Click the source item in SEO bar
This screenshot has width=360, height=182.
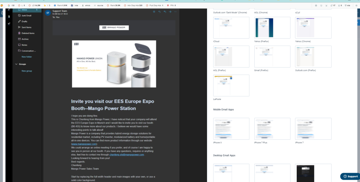(98, 5)
